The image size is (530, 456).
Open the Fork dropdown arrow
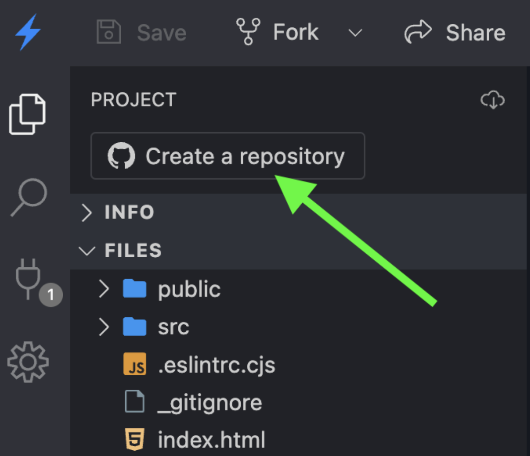click(355, 33)
